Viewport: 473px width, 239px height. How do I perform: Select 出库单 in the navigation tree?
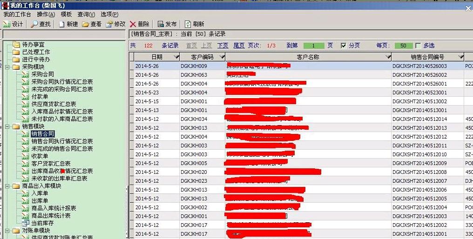[40, 201]
